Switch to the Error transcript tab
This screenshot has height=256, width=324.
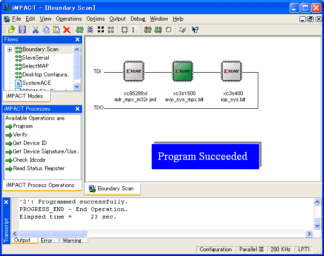(46, 241)
